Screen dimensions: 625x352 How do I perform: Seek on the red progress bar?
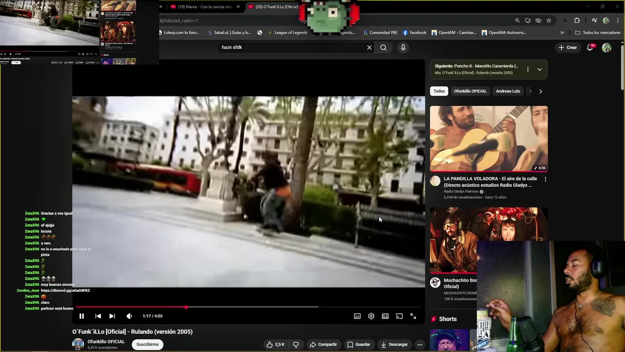coord(249,307)
